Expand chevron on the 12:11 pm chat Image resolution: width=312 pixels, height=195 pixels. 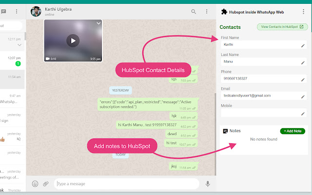(19, 45)
